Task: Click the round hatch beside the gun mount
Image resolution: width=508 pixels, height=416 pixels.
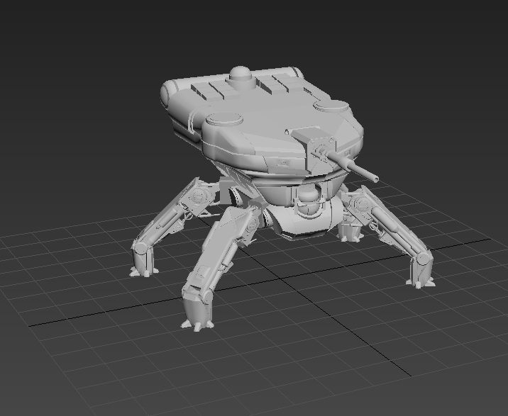Action: (x=331, y=106)
